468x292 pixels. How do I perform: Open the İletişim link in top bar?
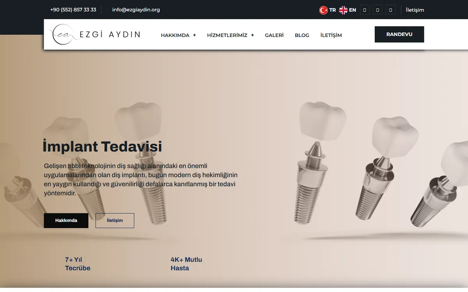pos(415,10)
